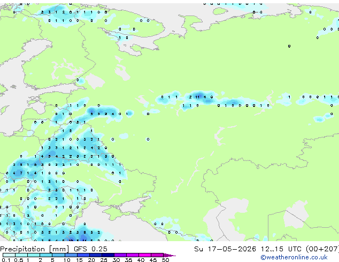Click the legend label '0.5'

tap(19, 260)
